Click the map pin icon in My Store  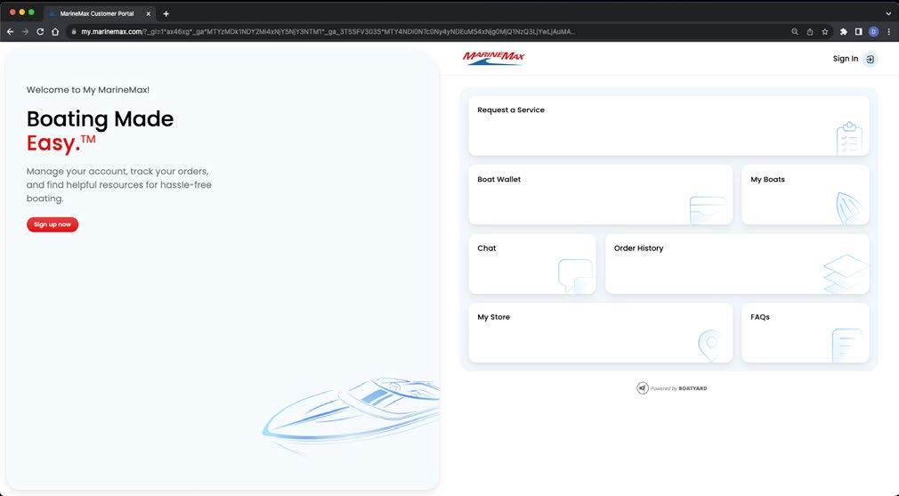[x=710, y=345]
